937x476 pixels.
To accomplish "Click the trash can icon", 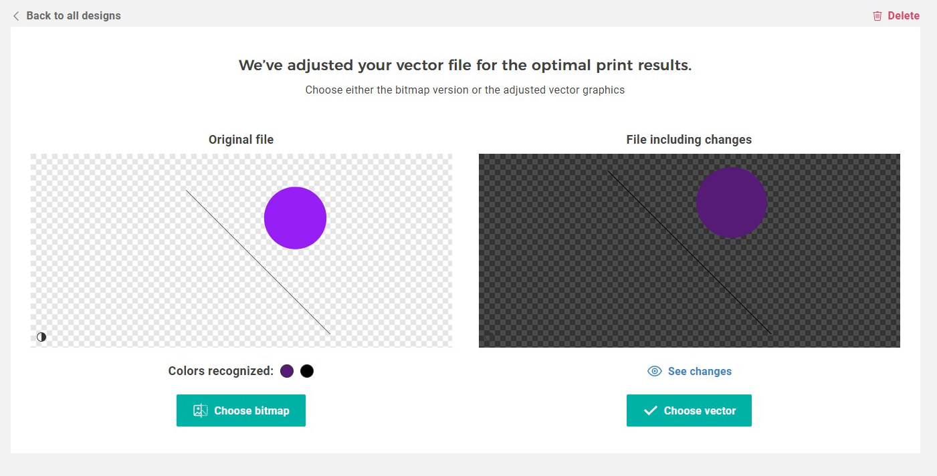I will coord(877,16).
